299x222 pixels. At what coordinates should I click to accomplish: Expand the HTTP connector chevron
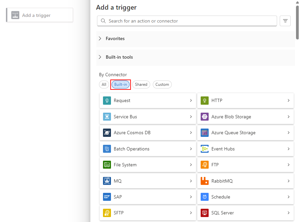coord(288,100)
